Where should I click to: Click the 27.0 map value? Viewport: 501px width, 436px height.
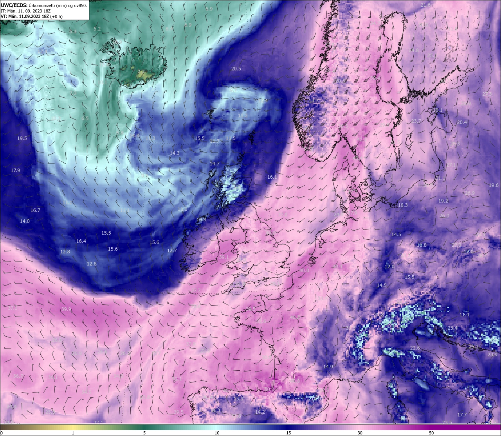[x=457, y=245]
